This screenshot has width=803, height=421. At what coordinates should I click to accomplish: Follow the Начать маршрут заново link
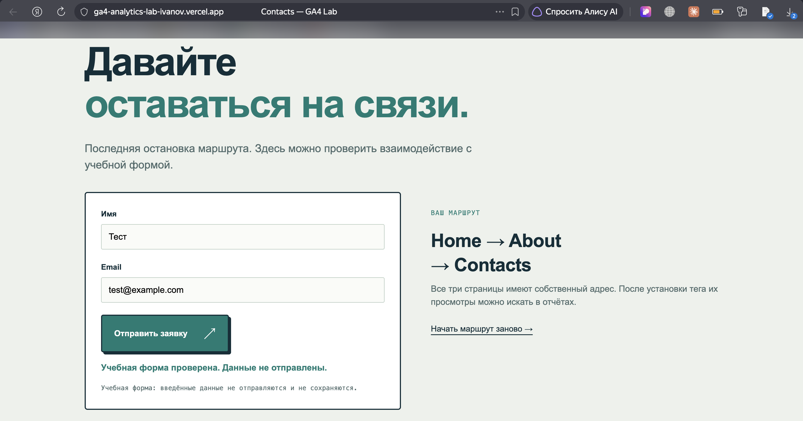482,329
